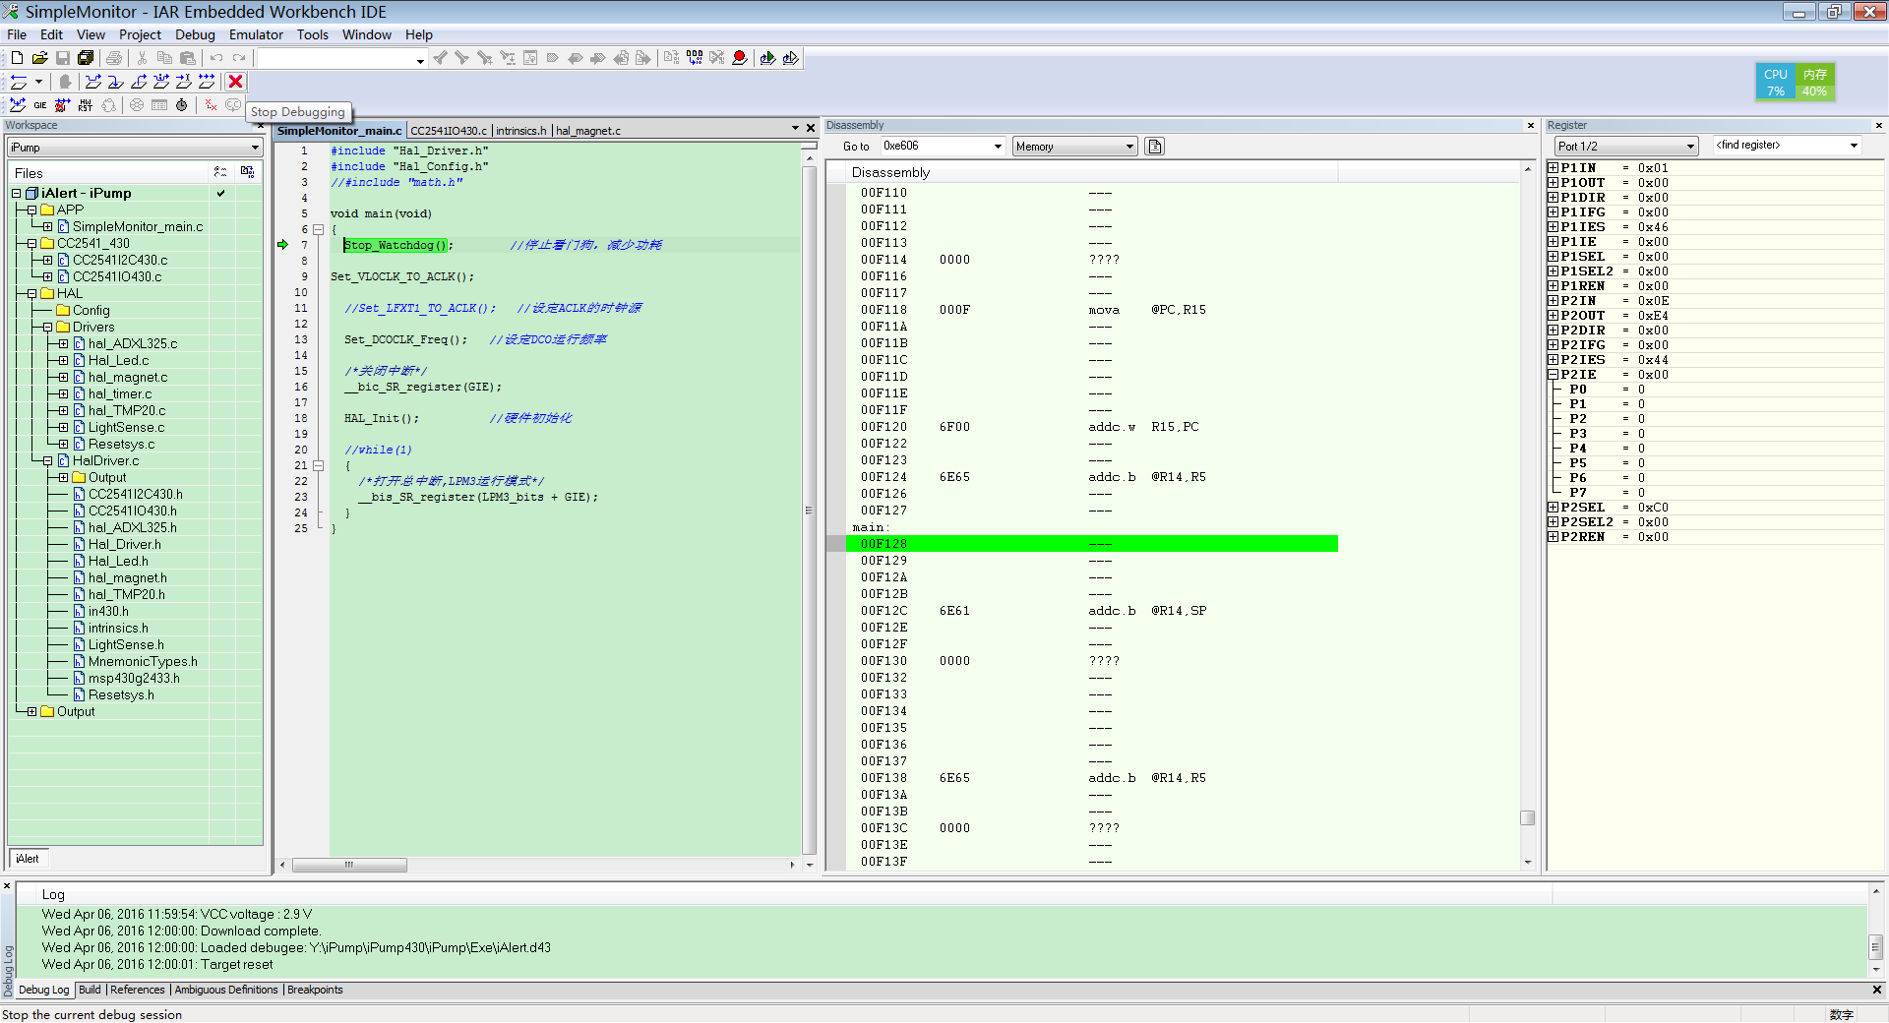Toggle the GIE interrupt enable button
The image size is (1889, 1023).
point(40,105)
